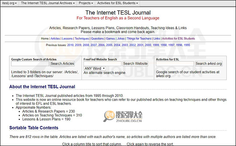The image size is (236, 146).
Task: Open the 1995 previous issue
Action: click(x=187, y=45)
